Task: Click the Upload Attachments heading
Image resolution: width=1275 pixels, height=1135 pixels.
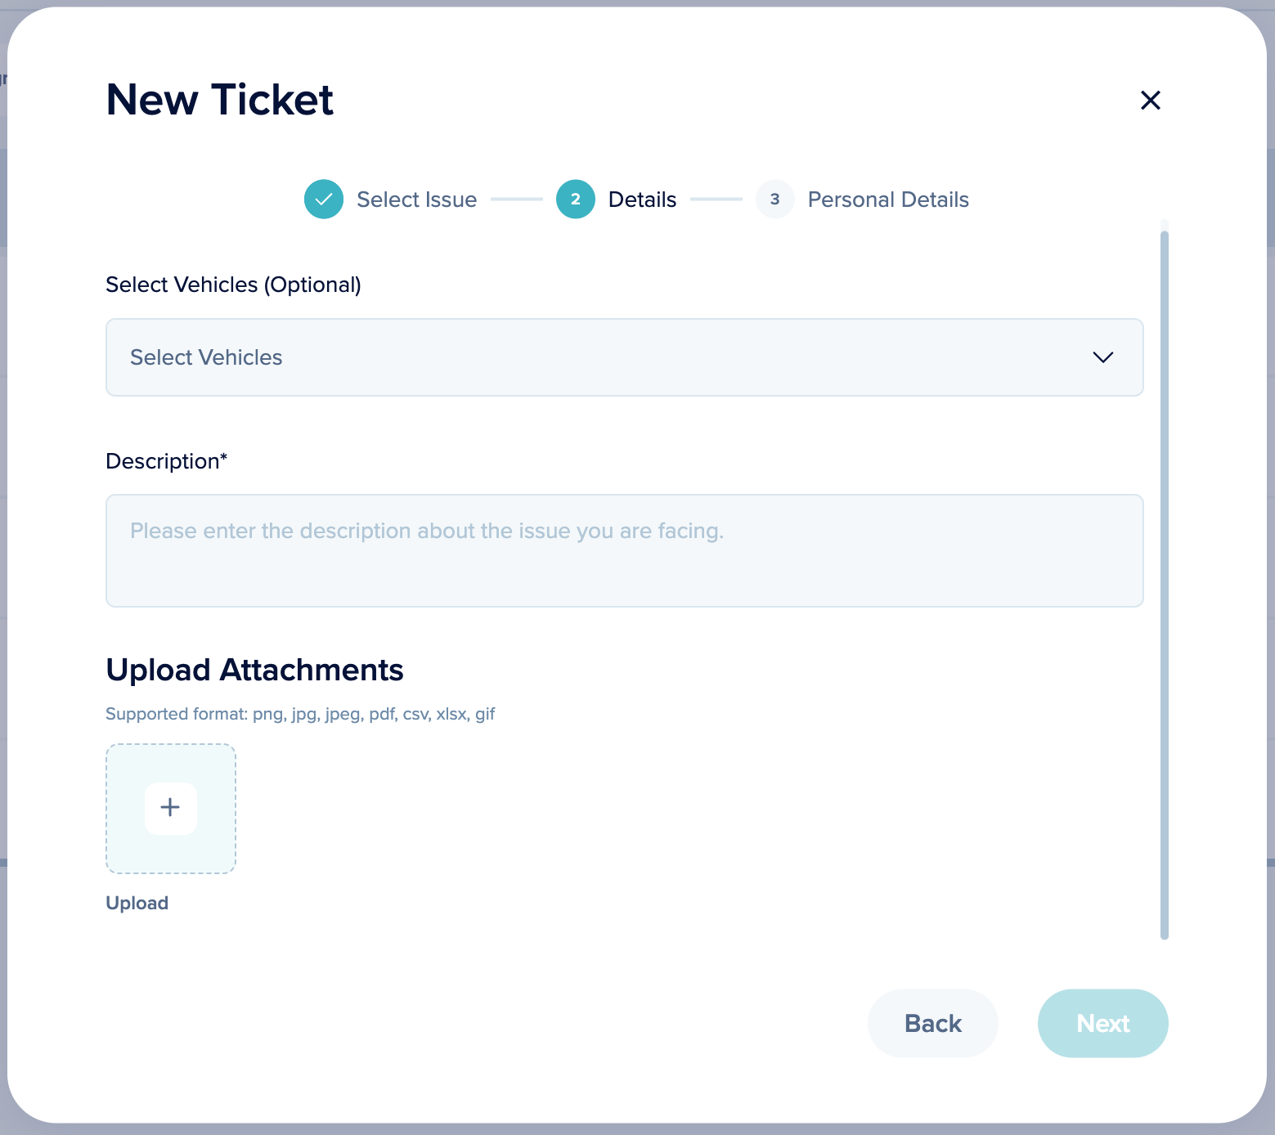Action: [255, 670]
